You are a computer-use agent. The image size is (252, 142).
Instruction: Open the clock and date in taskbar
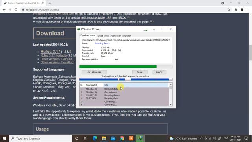[235, 138]
